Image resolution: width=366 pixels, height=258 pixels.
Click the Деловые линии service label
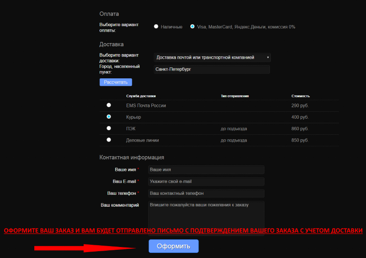coord(142,140)
